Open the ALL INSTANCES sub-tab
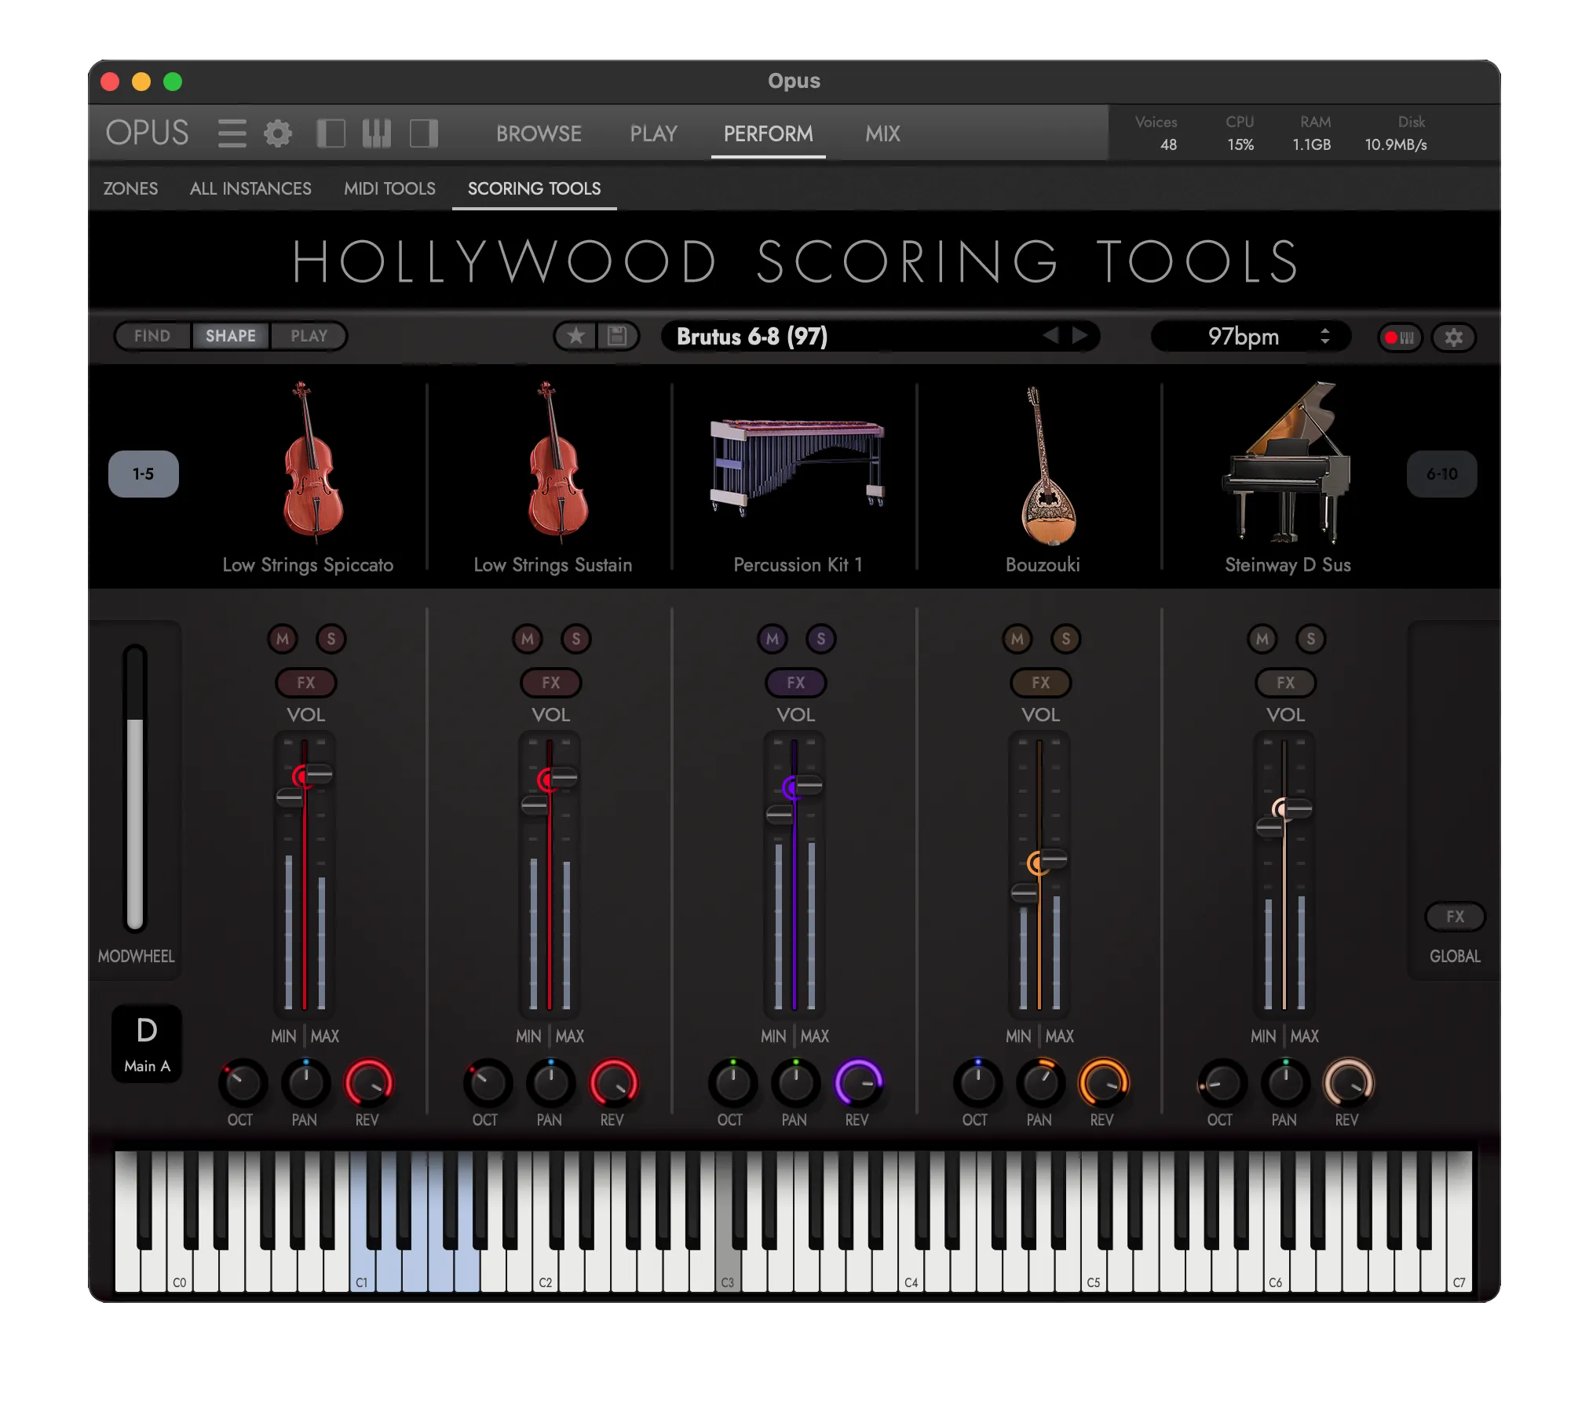Viewport: 1589px width, 1419px height. (x=250, y=188)
